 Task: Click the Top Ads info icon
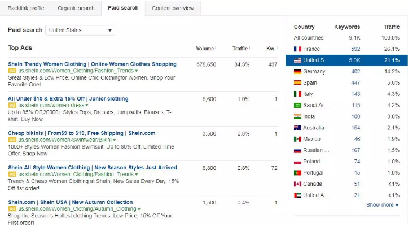34,46
